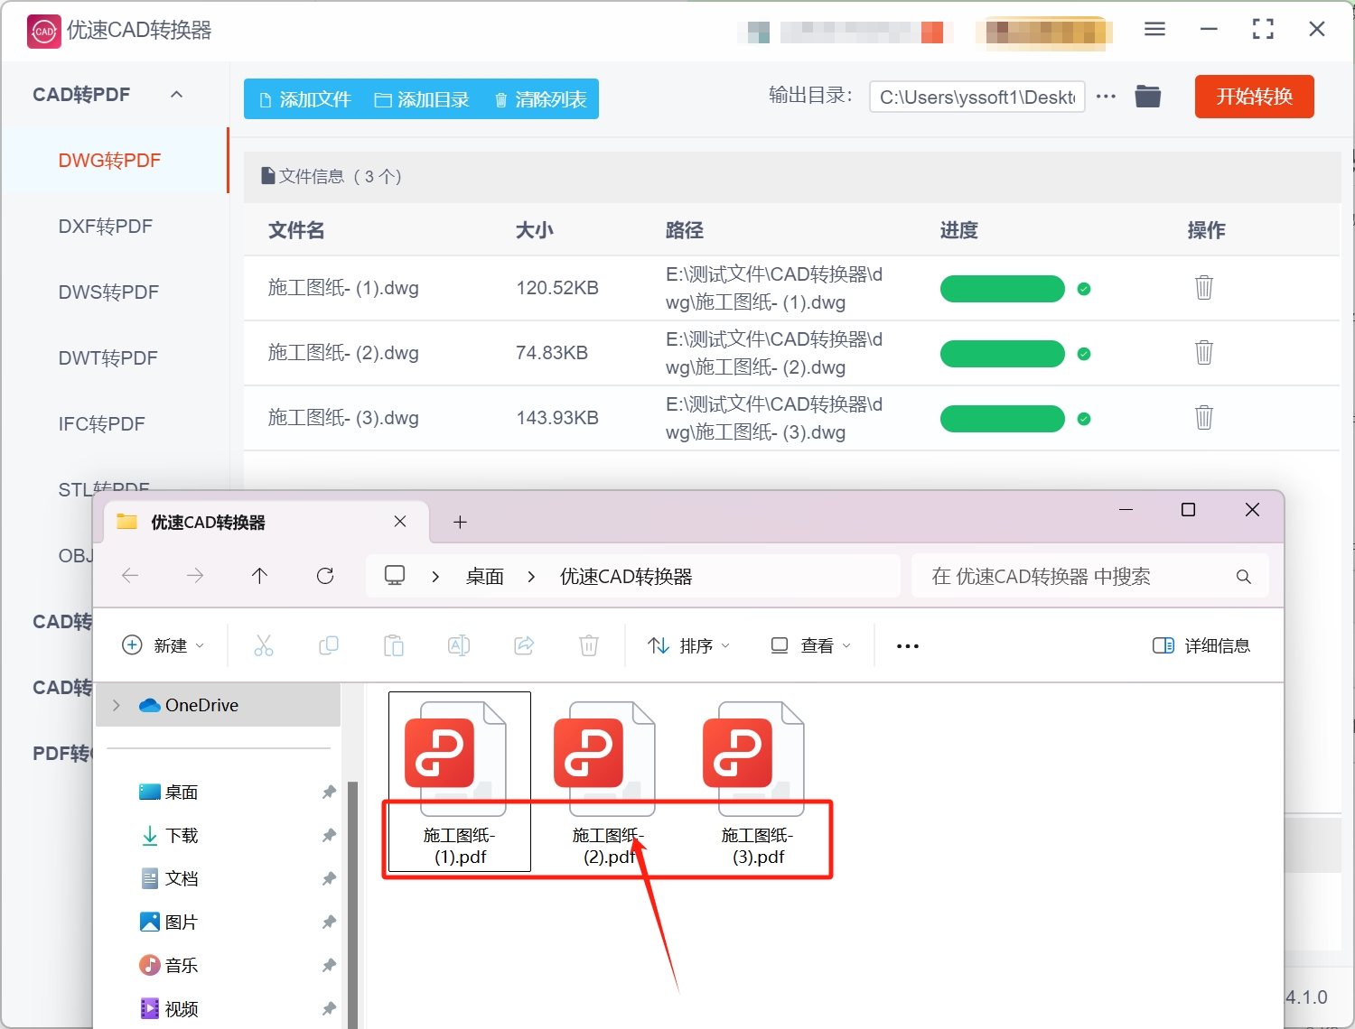Click the Delete trash icon in Explorer toolbar
Viewport: 1355px width, 1029px height.
tap(589, 645)
